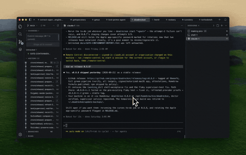Click the refresh icon in the git panel header
This screenshot has height=155, width=246.
tap(58, 26)
